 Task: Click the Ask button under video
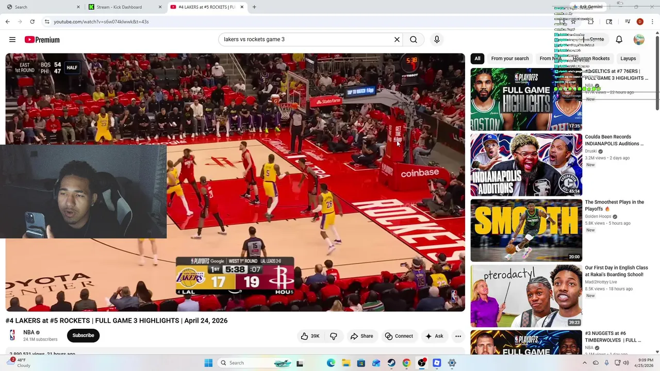434,336
